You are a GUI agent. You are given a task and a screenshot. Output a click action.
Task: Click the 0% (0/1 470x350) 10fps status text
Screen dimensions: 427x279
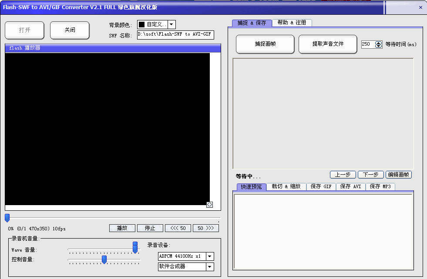(x=37, y=229)
